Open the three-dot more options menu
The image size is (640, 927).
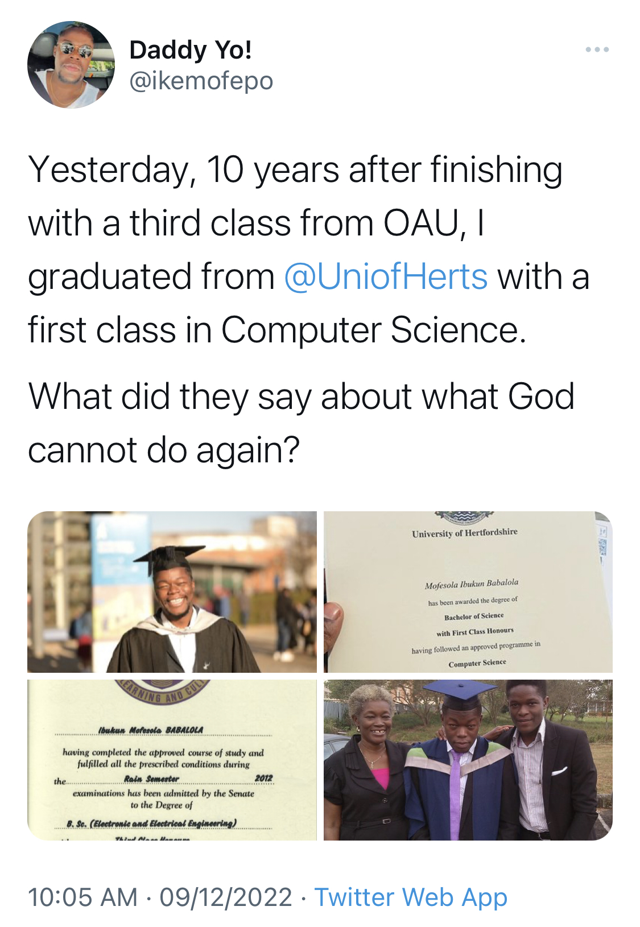pos(597,50)
